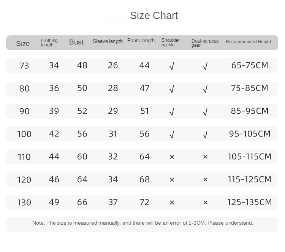The height and width of the screenshot is (252, 285).
Task: Click the Dual-purpose gear checkmark for size 100
Action: [205, 135]
